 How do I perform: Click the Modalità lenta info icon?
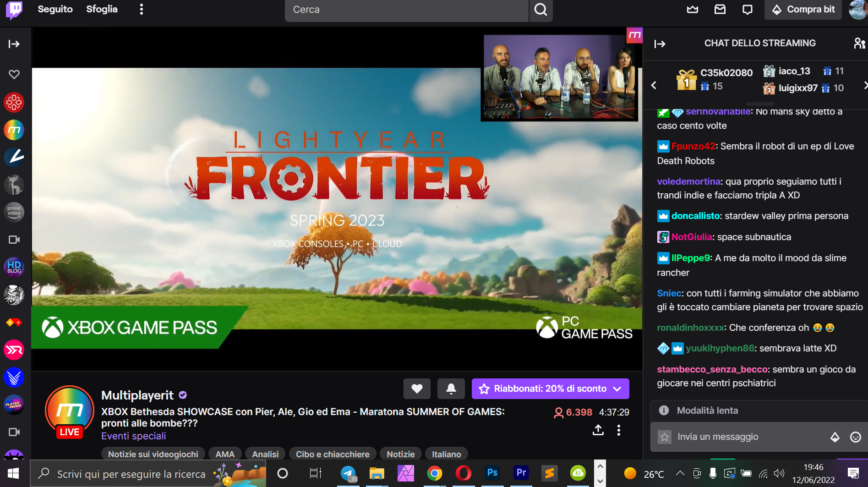tap(664, 410)
